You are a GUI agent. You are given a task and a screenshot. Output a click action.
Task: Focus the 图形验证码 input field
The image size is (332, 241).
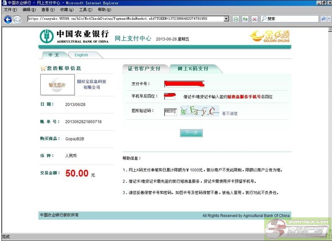point(171,112)
